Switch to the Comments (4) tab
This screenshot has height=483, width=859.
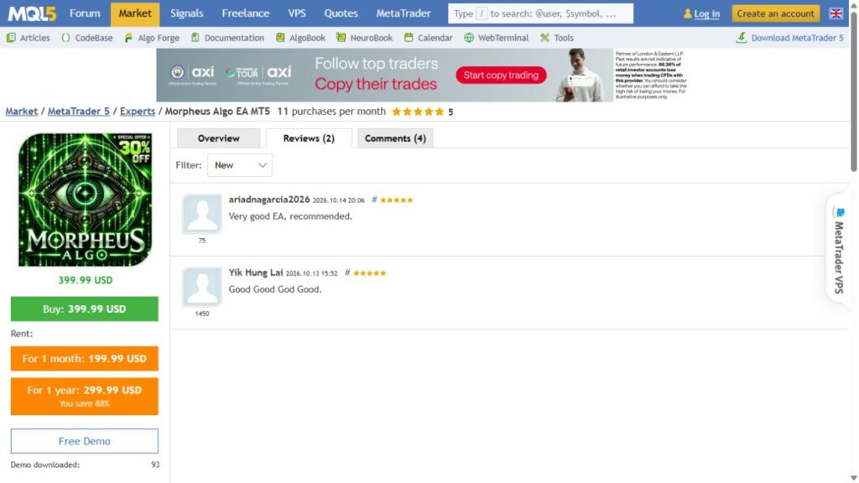(x=395, y=138)
